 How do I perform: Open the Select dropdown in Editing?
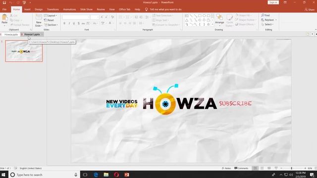point(267,24)
